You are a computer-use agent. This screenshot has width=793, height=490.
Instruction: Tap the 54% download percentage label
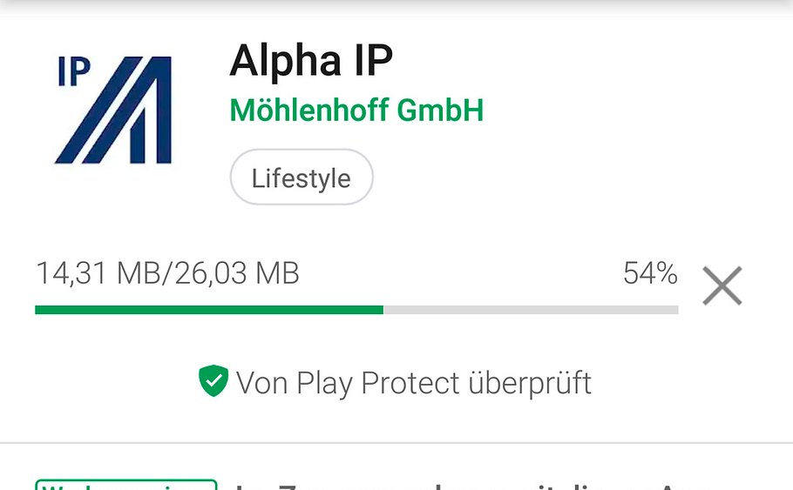(x=650, y=273)
